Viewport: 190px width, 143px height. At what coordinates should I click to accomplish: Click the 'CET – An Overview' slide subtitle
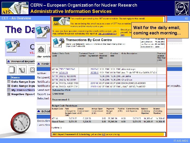16,18
